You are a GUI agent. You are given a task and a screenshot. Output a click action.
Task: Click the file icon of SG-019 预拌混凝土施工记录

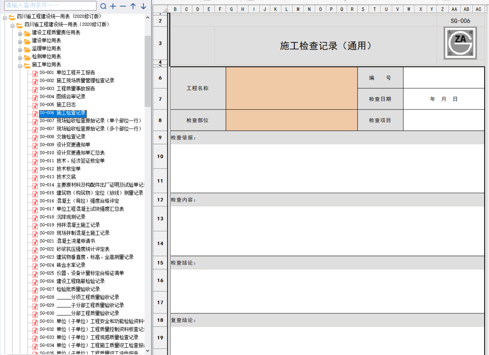(35, 226)
